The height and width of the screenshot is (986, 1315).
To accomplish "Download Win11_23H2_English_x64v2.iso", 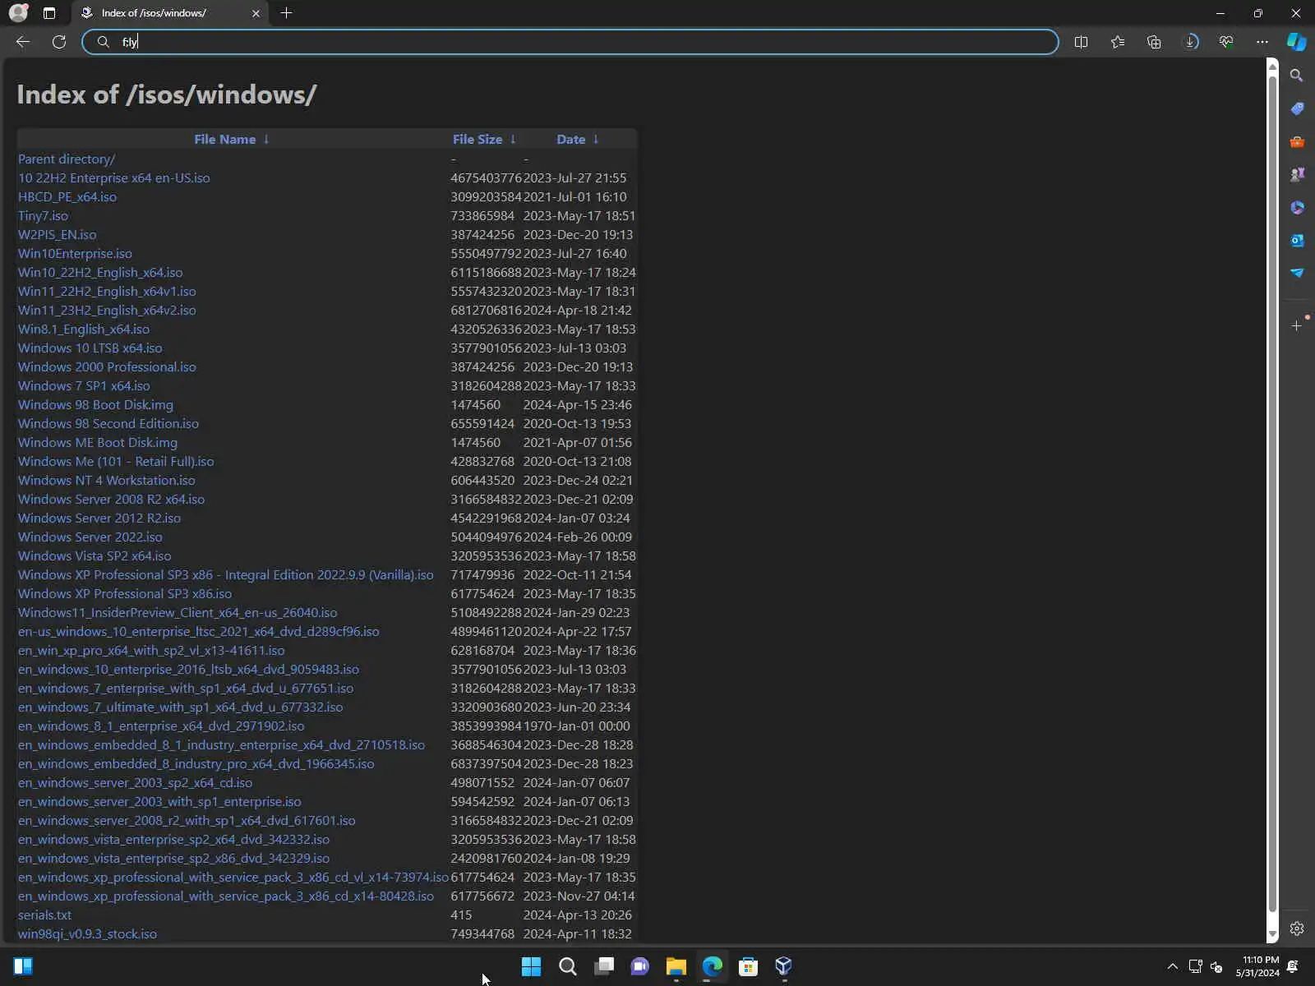I will click(x=107, y=311).
